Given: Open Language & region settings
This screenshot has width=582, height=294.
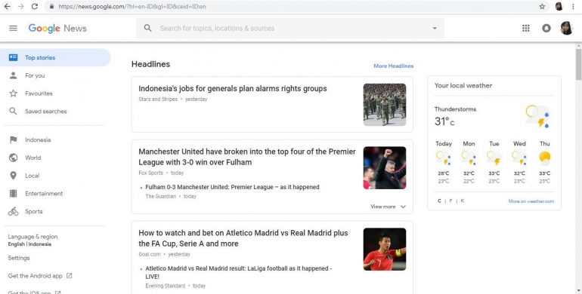Looking at the screenshot, I should (x=33, y=240).
